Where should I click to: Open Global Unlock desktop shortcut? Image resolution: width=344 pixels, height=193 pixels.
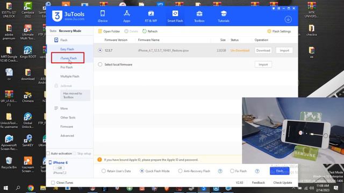click(x=28, y=120)
